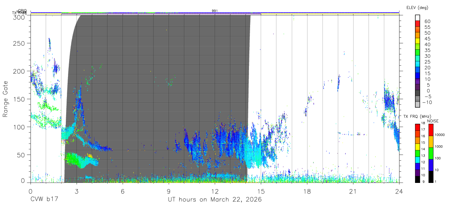Click the x-axis tick label '21'
Viewport: 449px width, 207px height.
pos(353,191)
